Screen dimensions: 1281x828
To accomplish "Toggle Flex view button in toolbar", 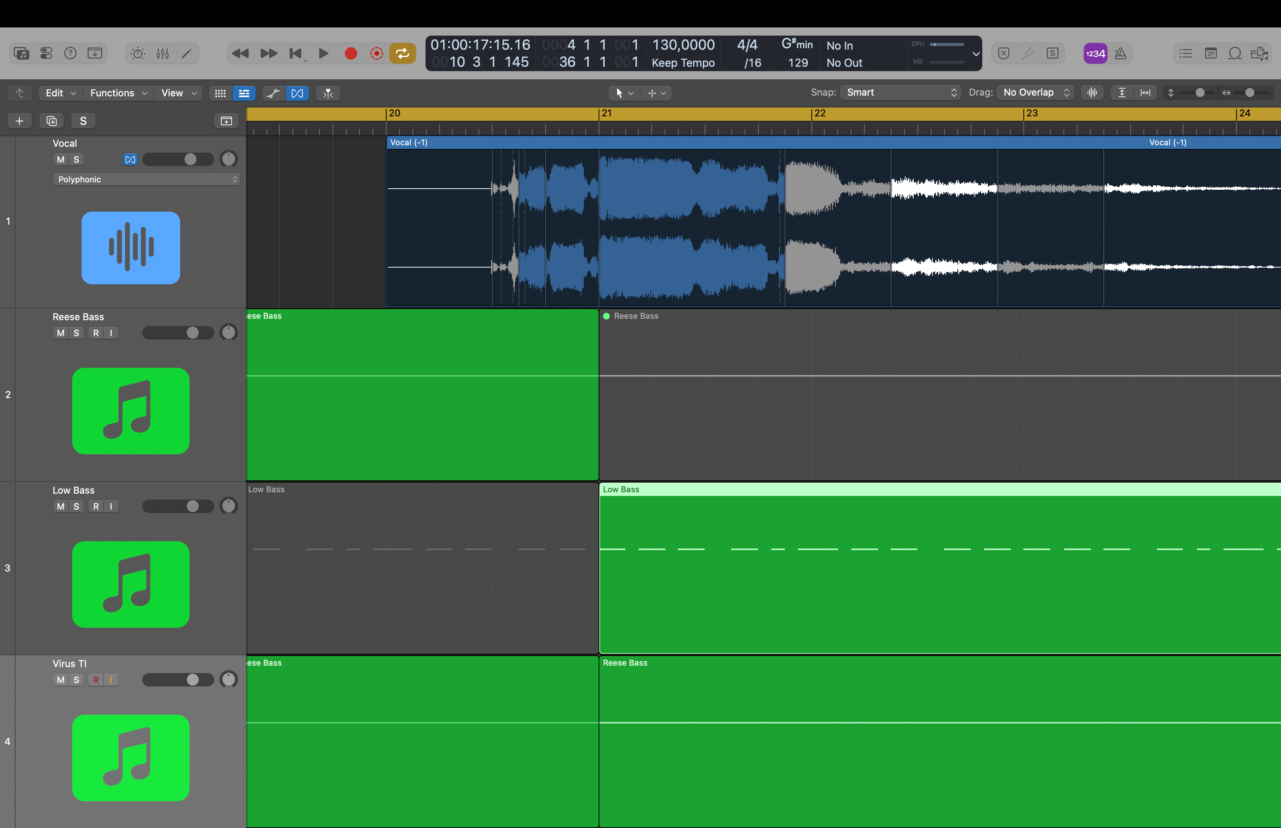I will 297,93.
